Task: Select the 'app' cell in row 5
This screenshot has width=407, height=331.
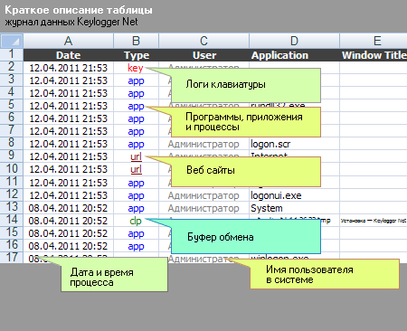Action: click(x=136, y=106)
